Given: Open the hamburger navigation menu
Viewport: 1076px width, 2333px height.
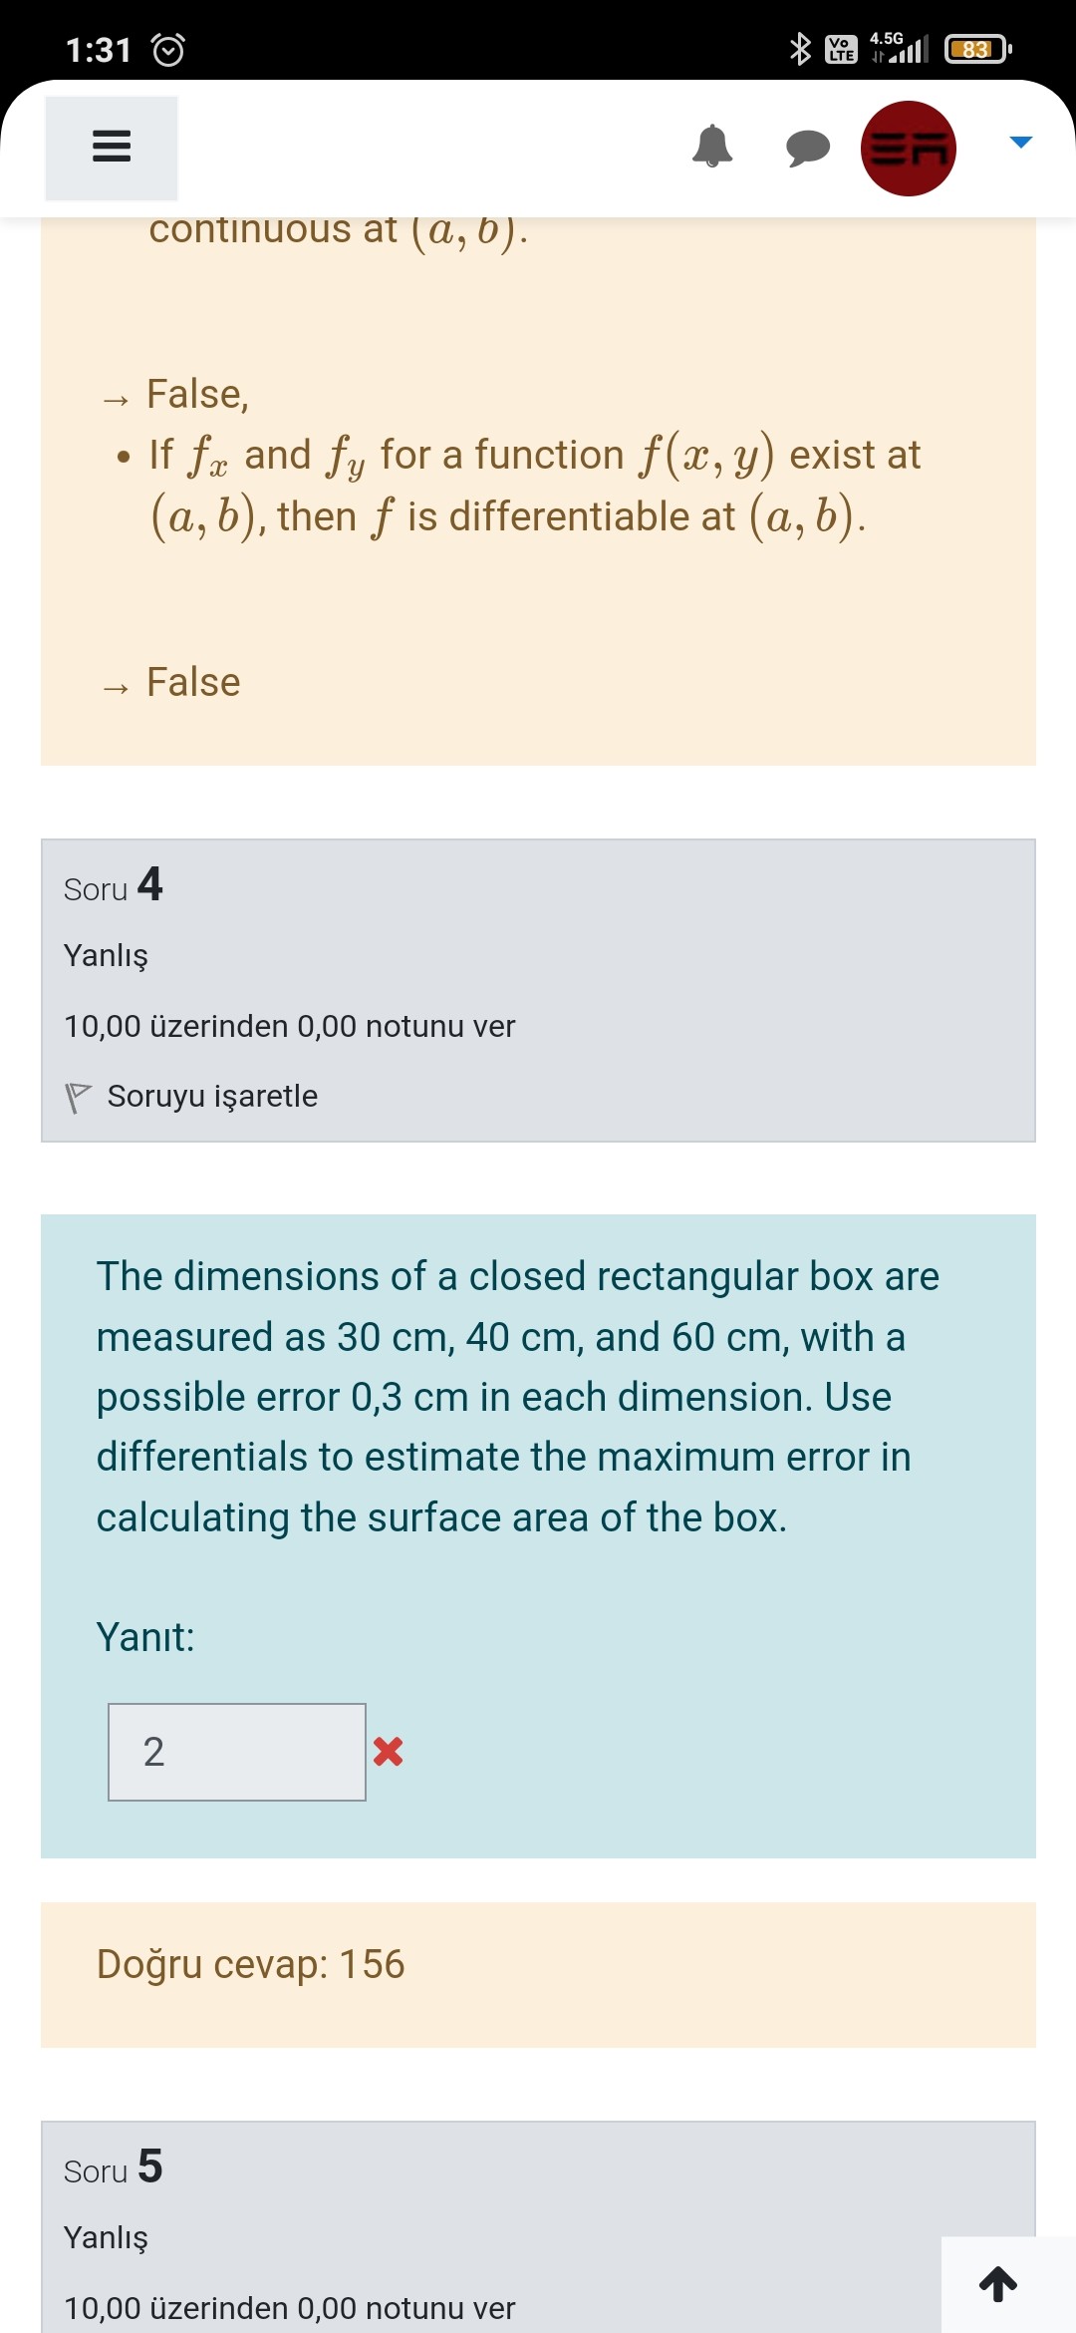Looking at the screenshot, I should [111, 148].
